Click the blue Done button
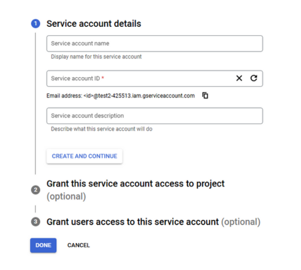The height and width of the screenshot is (270, 301). (43, 246)
